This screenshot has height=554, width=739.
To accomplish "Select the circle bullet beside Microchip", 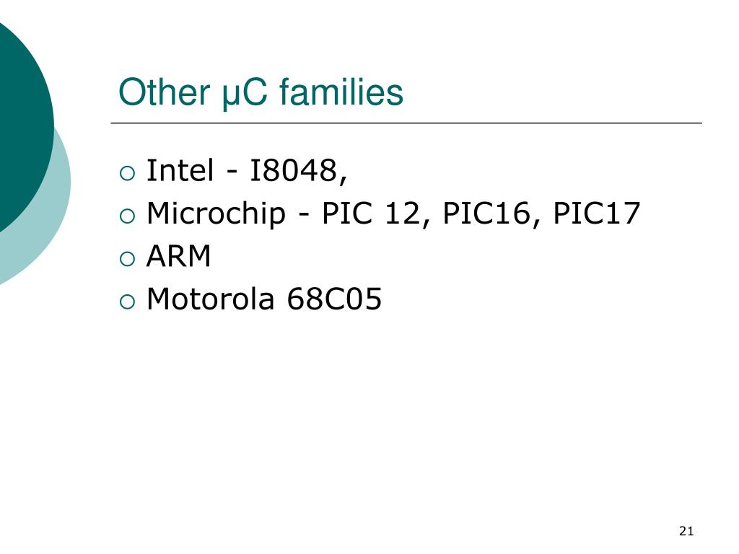I will (127, 216).
